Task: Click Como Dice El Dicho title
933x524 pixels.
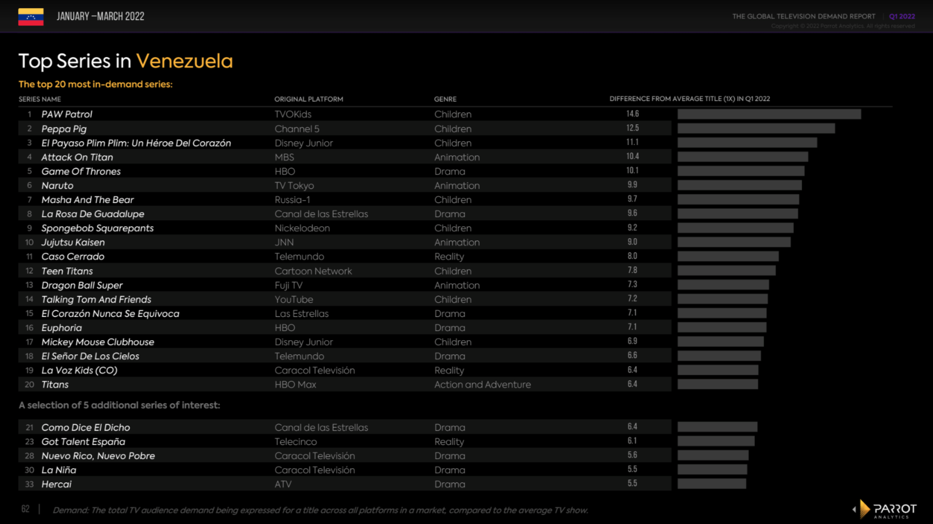Action: [x=86, y=427]
